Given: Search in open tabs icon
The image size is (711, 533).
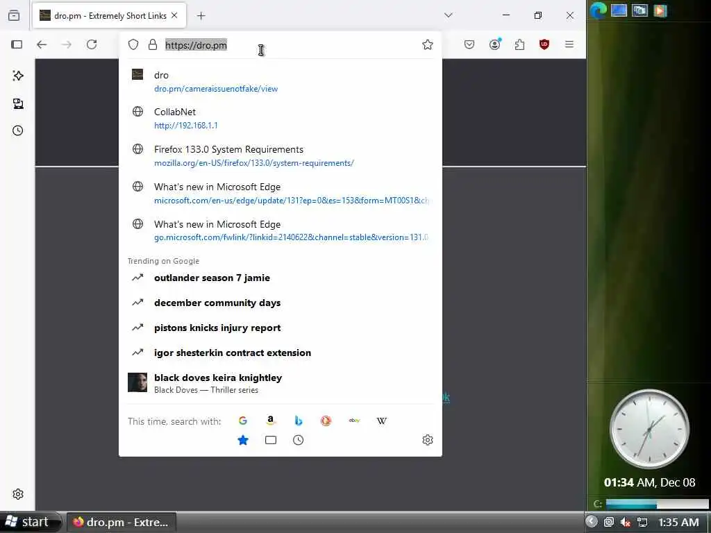Looking at the screenshot, I should (x=271, y=440).
